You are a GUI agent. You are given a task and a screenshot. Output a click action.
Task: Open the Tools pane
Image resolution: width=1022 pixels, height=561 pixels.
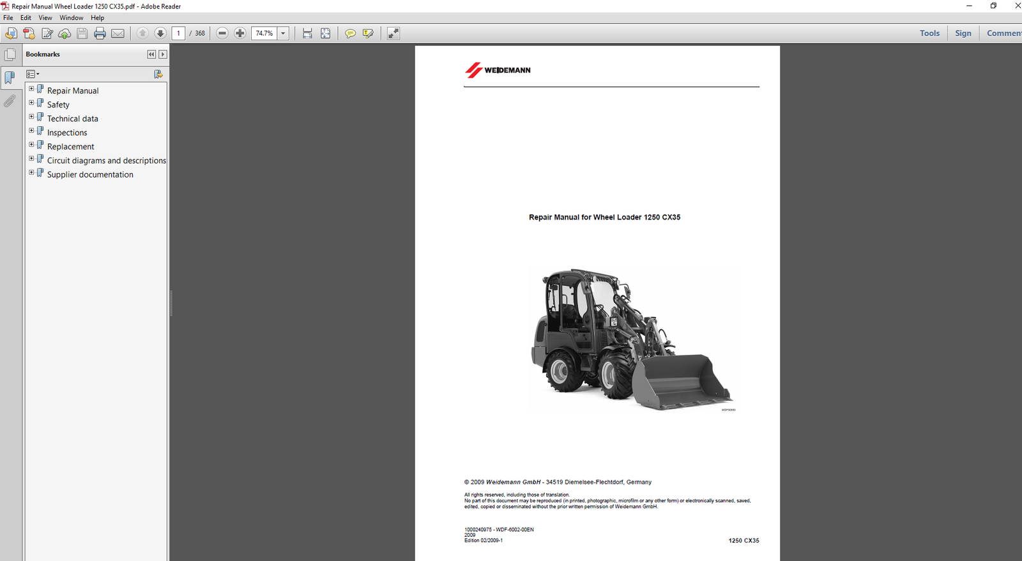[x=929, y=33]
